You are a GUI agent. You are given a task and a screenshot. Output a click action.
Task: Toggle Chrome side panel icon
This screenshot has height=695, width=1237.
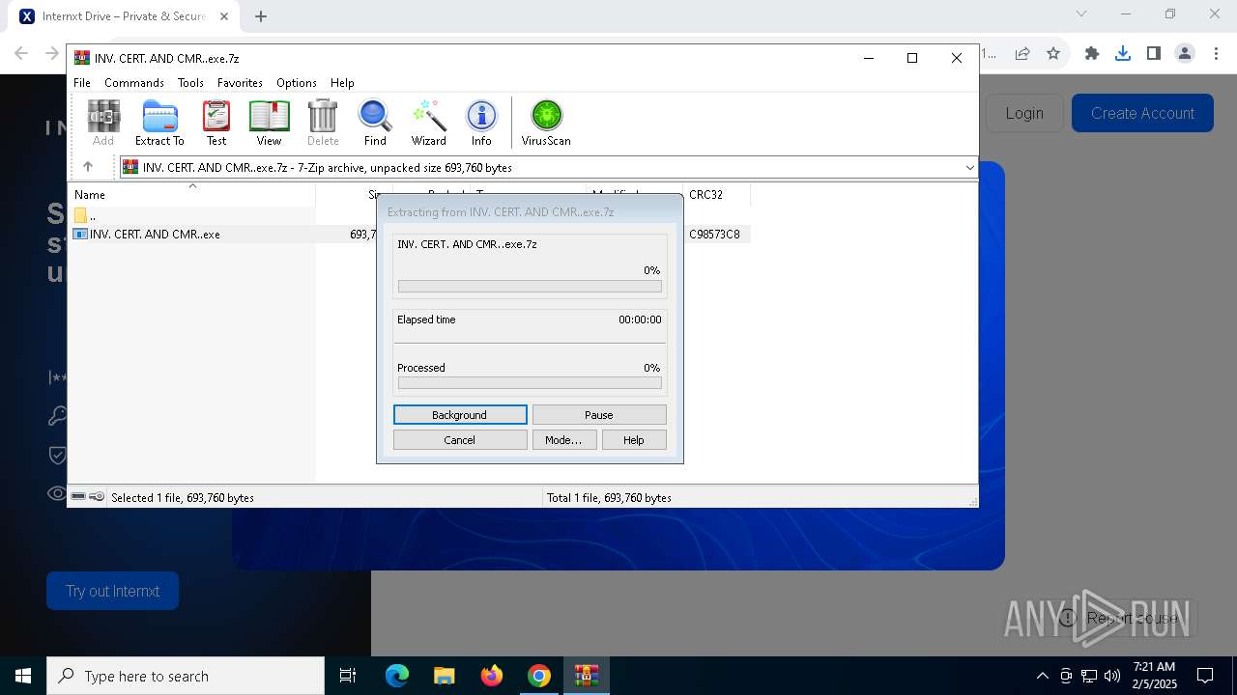[x=1153, y=53]
